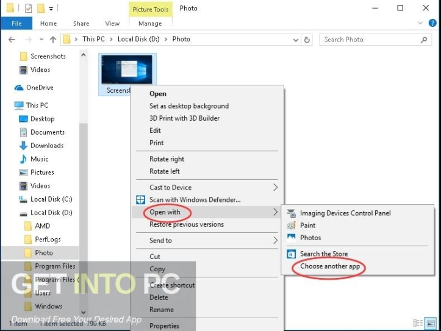Select This PC in navigation pane

click(32, 105)
